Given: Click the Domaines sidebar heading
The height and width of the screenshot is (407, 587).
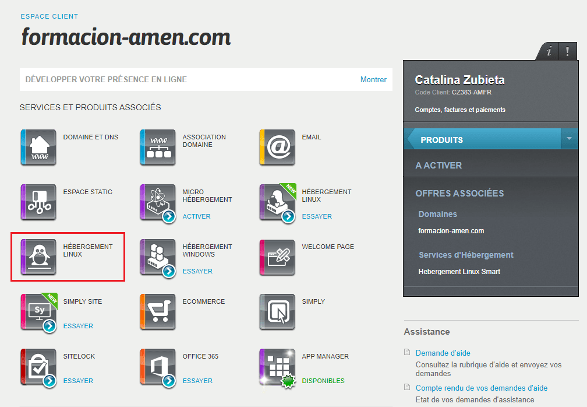Looking at the screenshot, I should coord(438,214).
